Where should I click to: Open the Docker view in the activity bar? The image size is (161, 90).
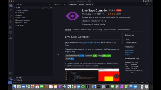11,38
